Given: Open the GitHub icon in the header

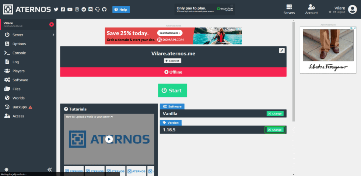Looking at the screenshot, I should tap(104, 10).
